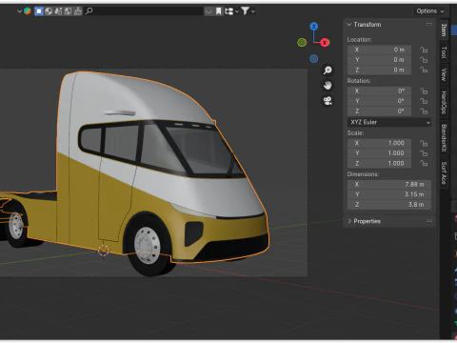Open the filter funnel dropdown
Screen dimensions: 457x343
[x=248, y=11]
